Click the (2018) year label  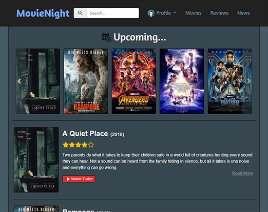117,135
